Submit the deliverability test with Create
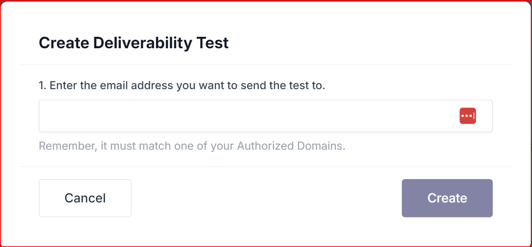 [447, 198]
